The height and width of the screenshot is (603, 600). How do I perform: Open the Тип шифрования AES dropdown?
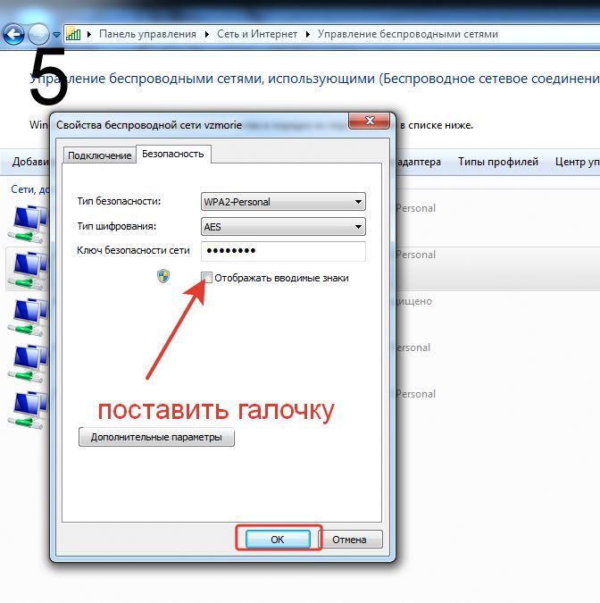tap(283, 227)
